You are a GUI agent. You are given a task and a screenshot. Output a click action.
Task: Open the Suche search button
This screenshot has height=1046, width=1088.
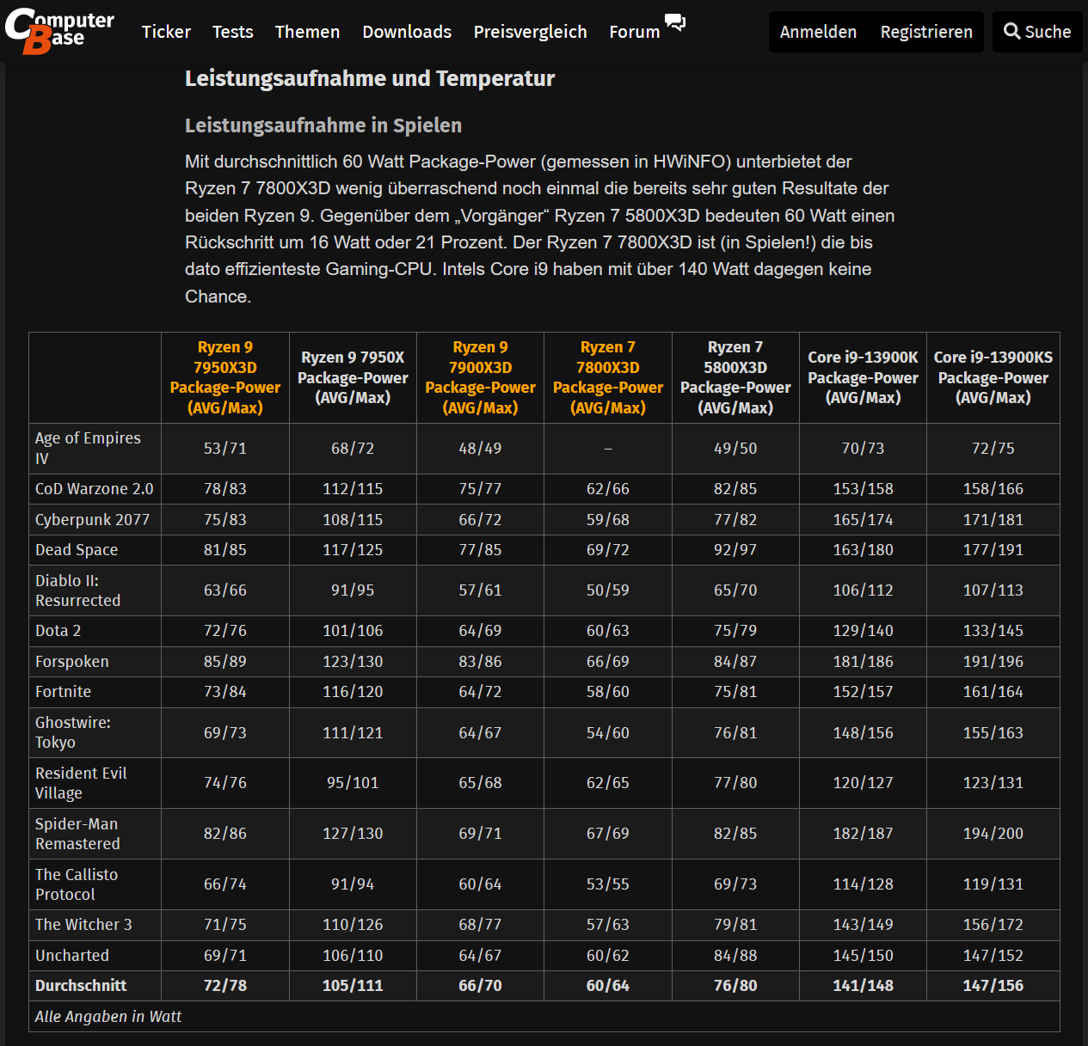point(1037,32)
